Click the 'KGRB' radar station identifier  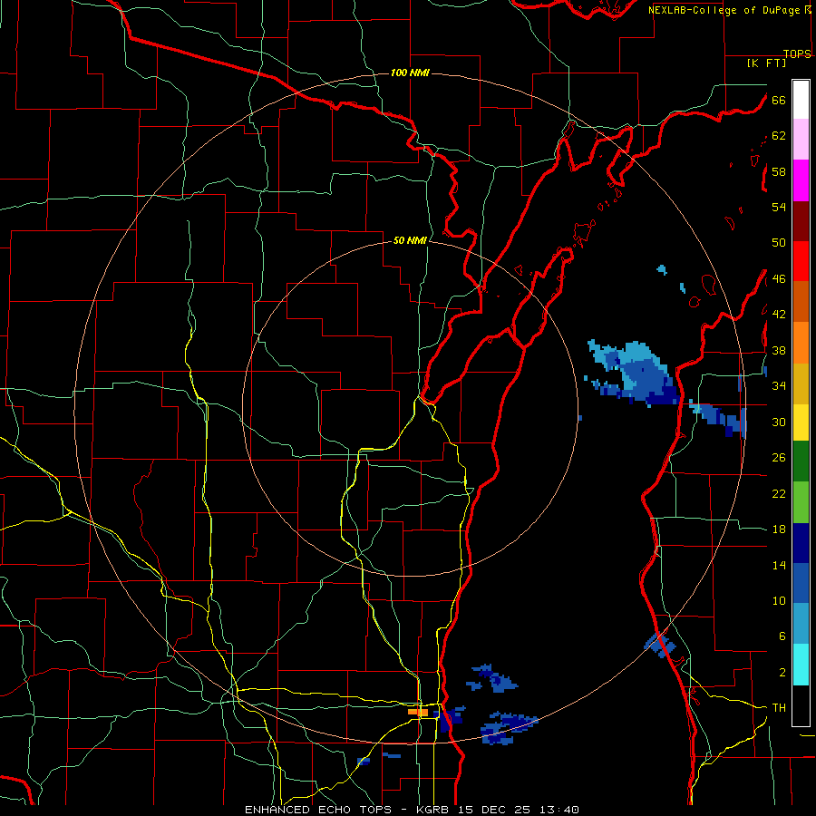(x=434, y=810)
